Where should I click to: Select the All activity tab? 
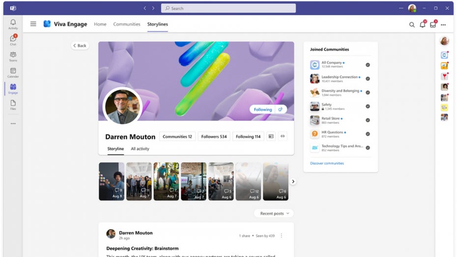(140, 149)
